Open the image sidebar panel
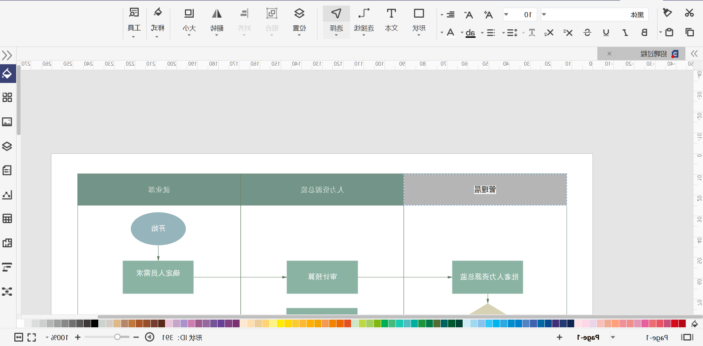The width and height of the screenshot is (703, 346). tap(7, 121)
